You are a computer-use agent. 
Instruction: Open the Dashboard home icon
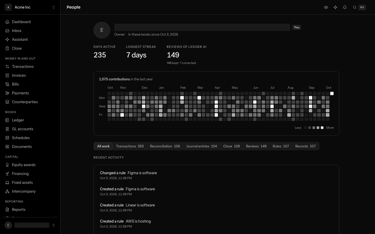[x=7, y=22]
